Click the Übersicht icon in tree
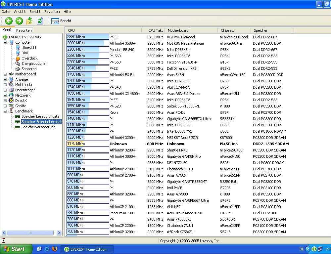 [x=18, y=48]
